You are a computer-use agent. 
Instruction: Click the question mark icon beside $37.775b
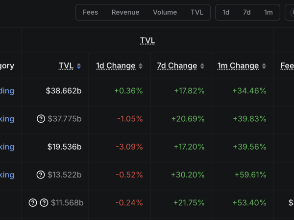pos(41,119)
